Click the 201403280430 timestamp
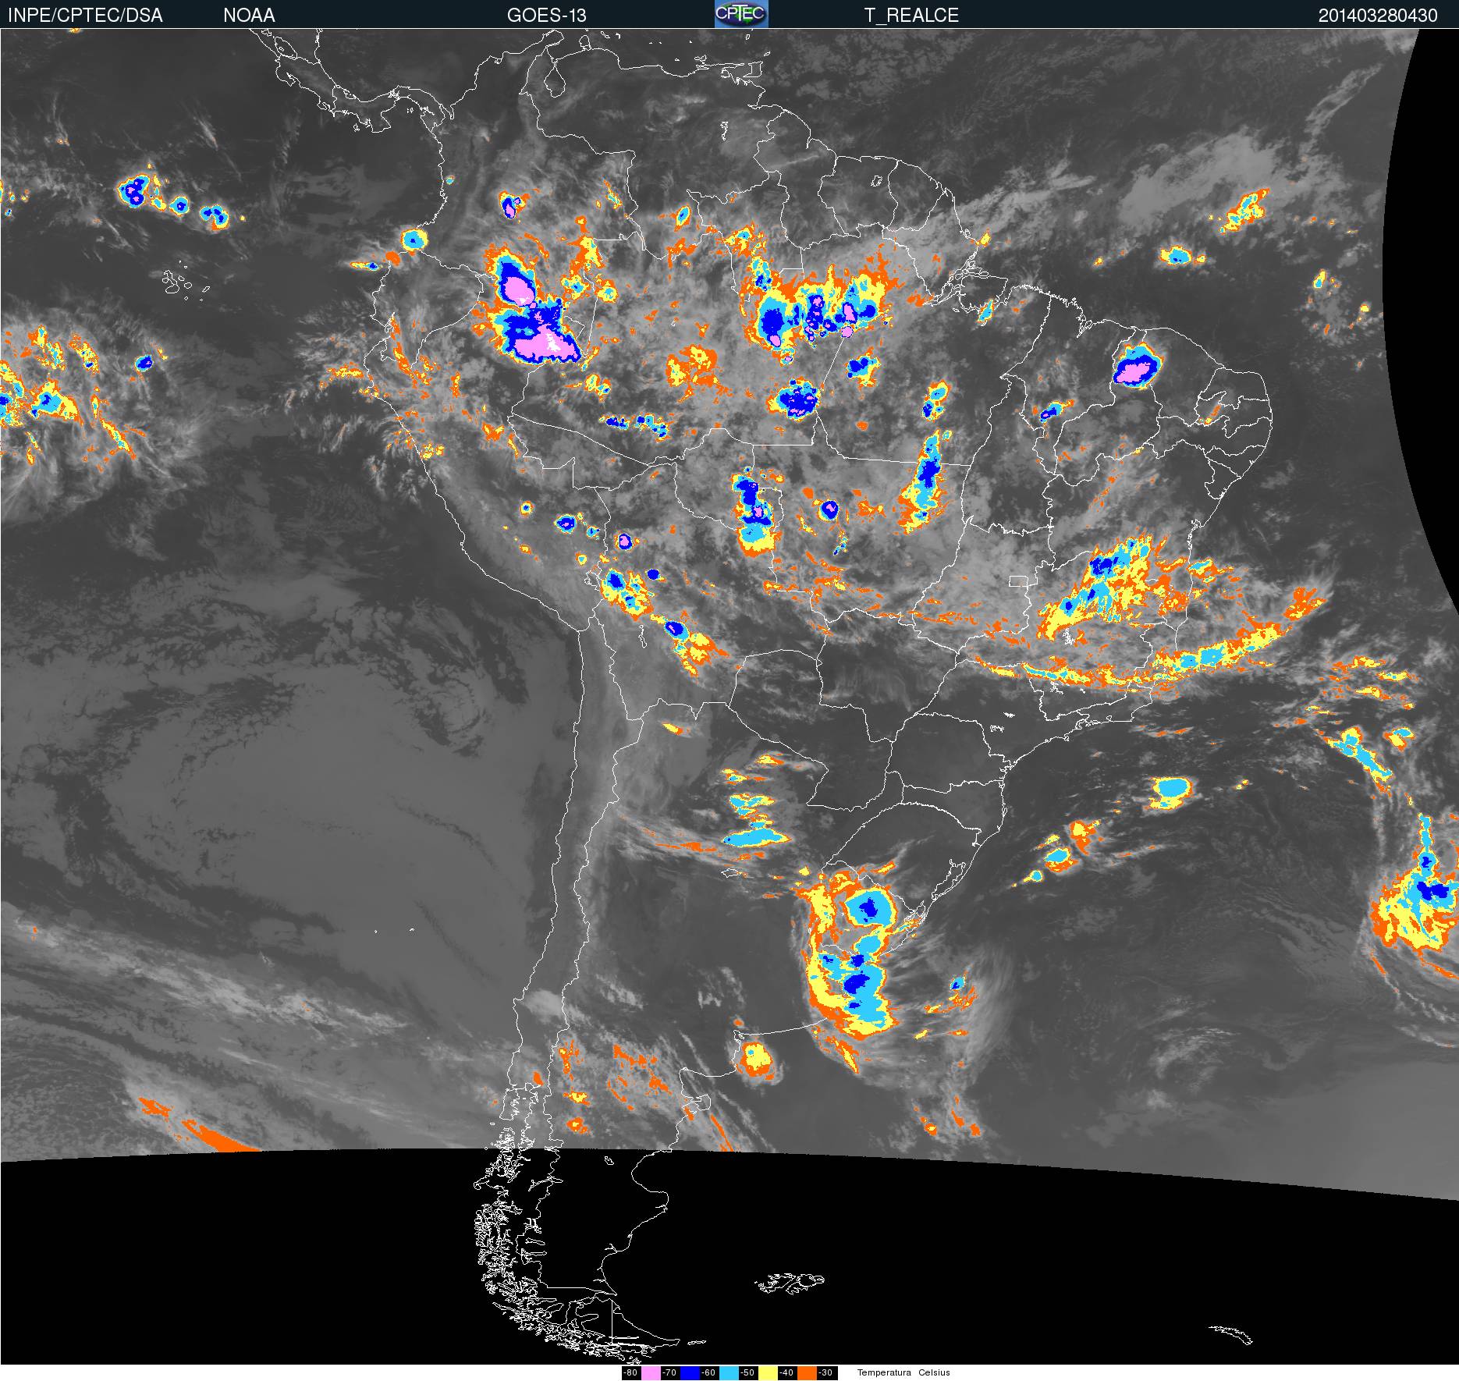The image size is (1459, 1381). (1378, 15)
